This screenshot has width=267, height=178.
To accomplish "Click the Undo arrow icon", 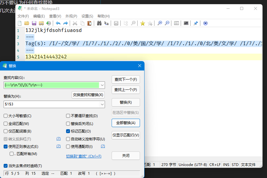I will pos(58,23).
